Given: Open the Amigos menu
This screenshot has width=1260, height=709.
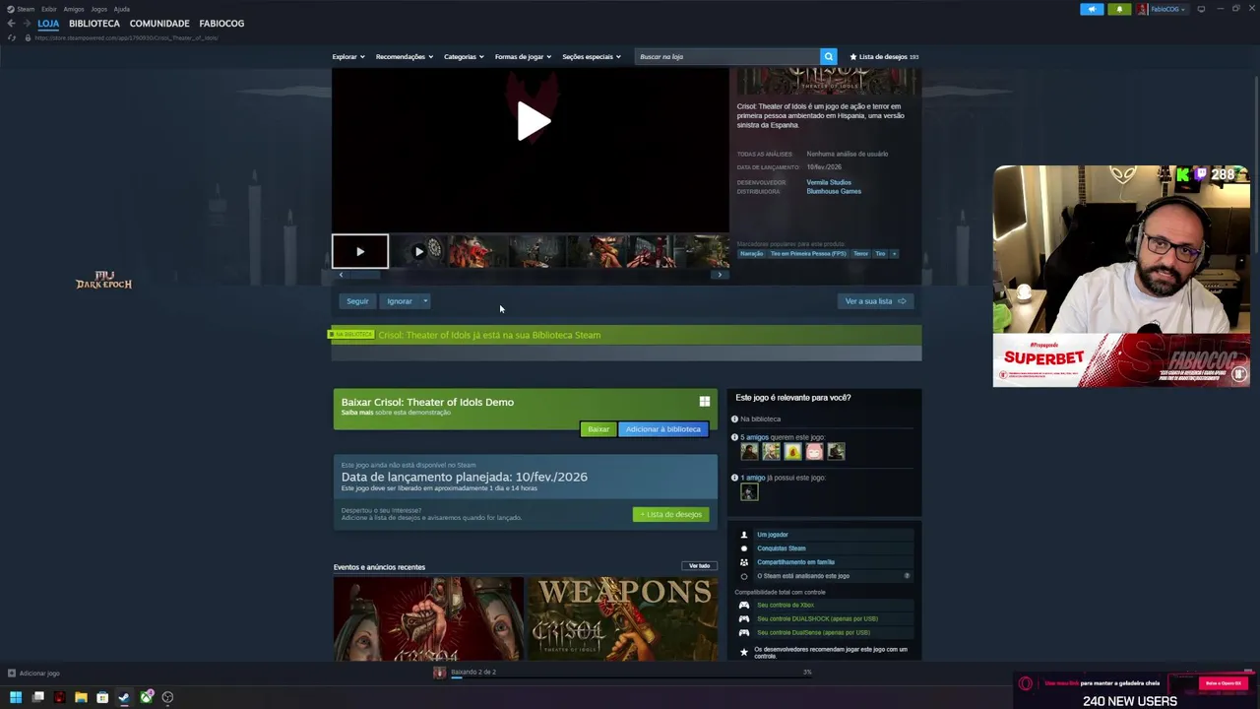Looking at the screenshot, I should click(x=74, y=9).
